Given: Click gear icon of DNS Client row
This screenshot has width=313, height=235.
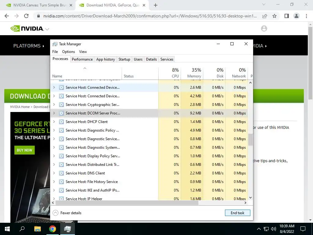Looking at the screenshot, I should click(x=61, y=173).
